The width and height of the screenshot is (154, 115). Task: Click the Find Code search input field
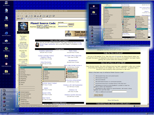63,24
